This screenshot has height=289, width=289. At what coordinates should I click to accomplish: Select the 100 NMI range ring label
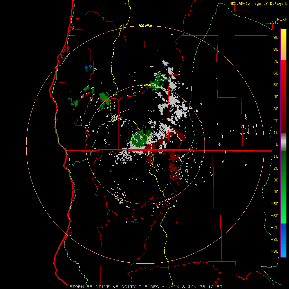(145, 26)
